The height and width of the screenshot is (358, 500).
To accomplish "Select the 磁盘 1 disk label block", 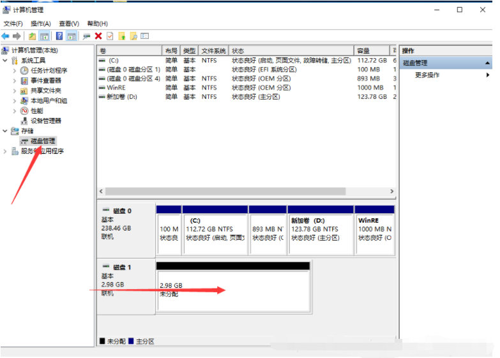I will point(126,287).
